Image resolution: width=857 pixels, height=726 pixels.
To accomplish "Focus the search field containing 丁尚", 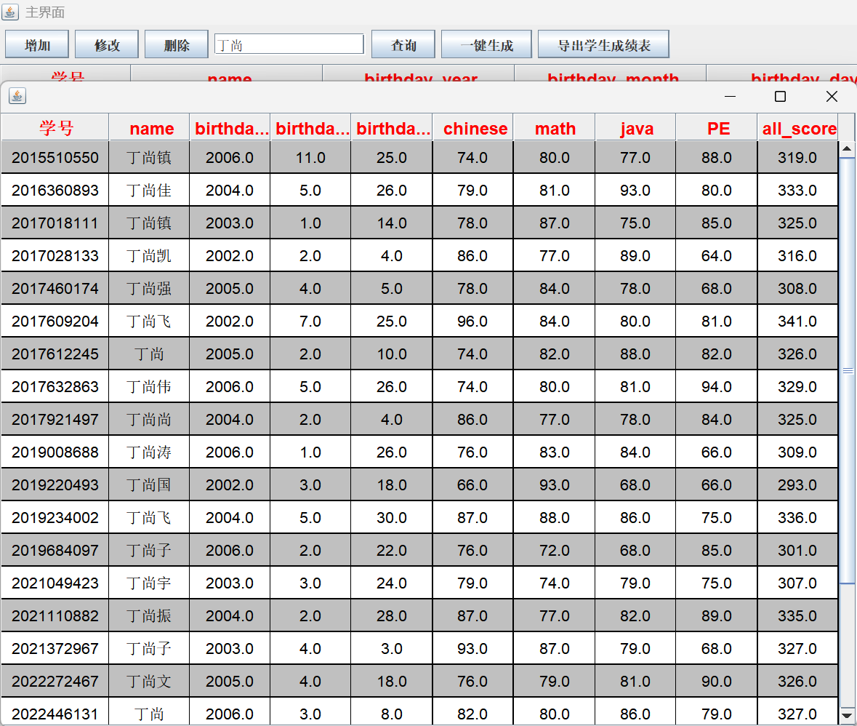I will click(289, 44).
